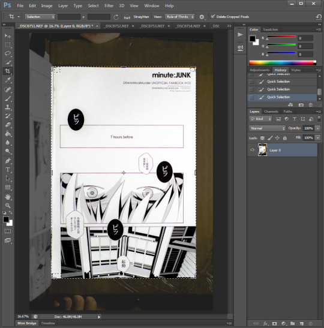Select the Lasso tool
324x328 pixels.
click(8, 53)
